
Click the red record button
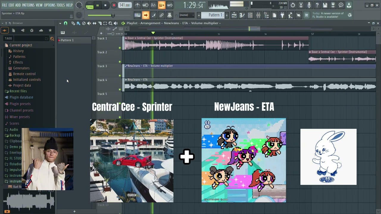point(114,5)
